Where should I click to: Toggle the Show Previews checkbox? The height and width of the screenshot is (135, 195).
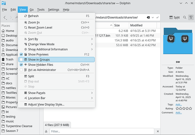pyautogui.click(x=21, y=54)
